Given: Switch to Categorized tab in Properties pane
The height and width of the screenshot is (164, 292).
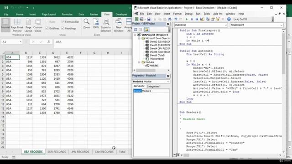Looking at the screenshot, I should tap(153, 87).
